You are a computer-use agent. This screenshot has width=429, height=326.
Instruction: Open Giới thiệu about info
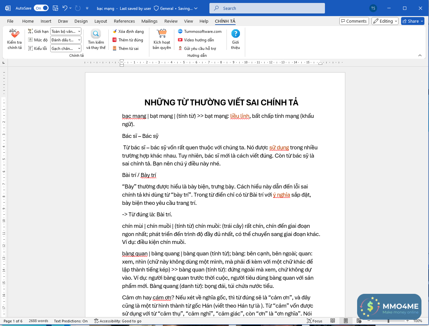[236, 39]
